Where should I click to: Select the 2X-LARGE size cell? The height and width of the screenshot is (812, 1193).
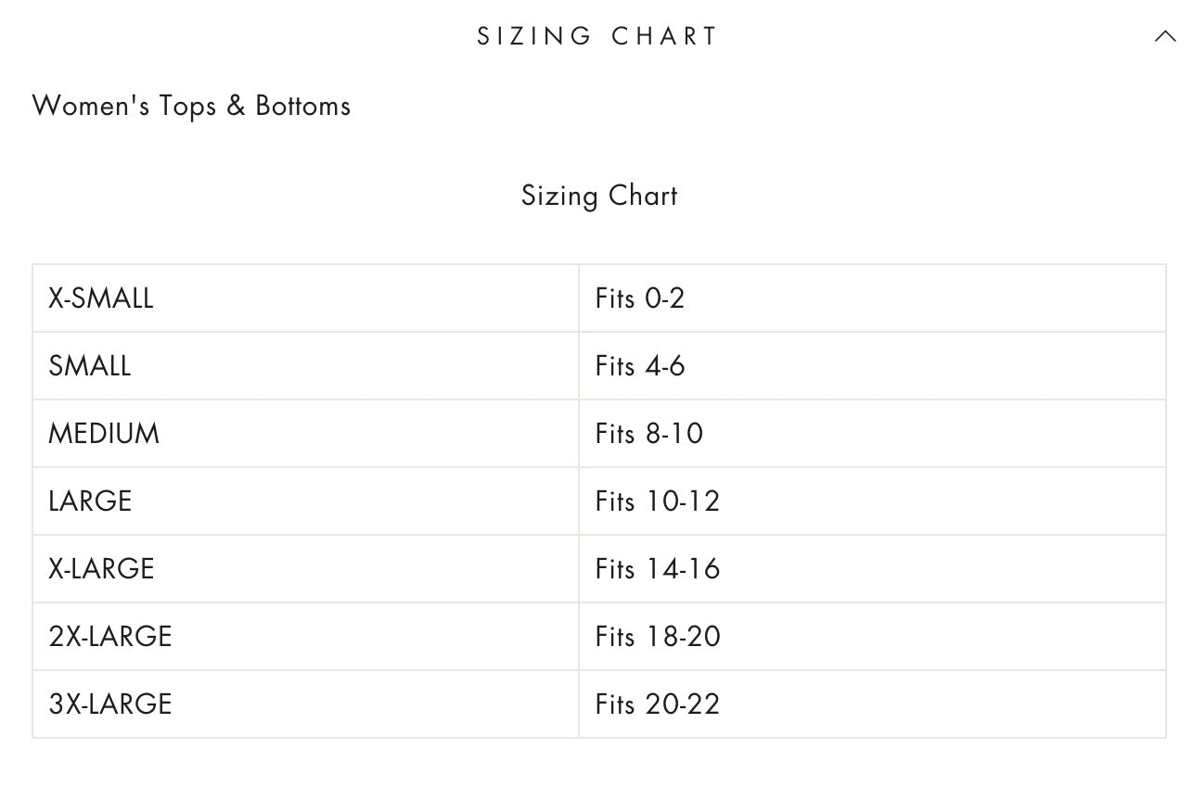110,637
